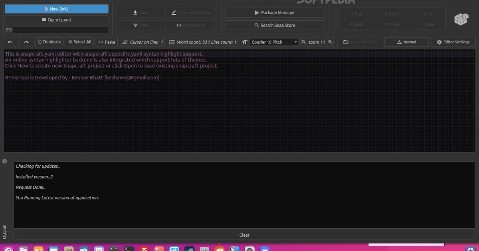Expand the Pull snapcraft step
Viewport: 479px width, 251px height.
356,14
